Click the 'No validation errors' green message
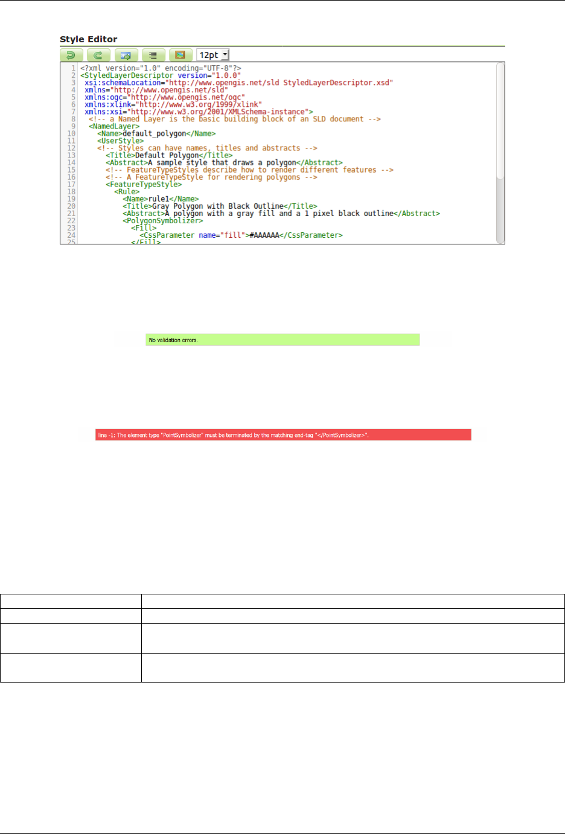This screenshot has width=565, height=834. (x=282, y=340)
